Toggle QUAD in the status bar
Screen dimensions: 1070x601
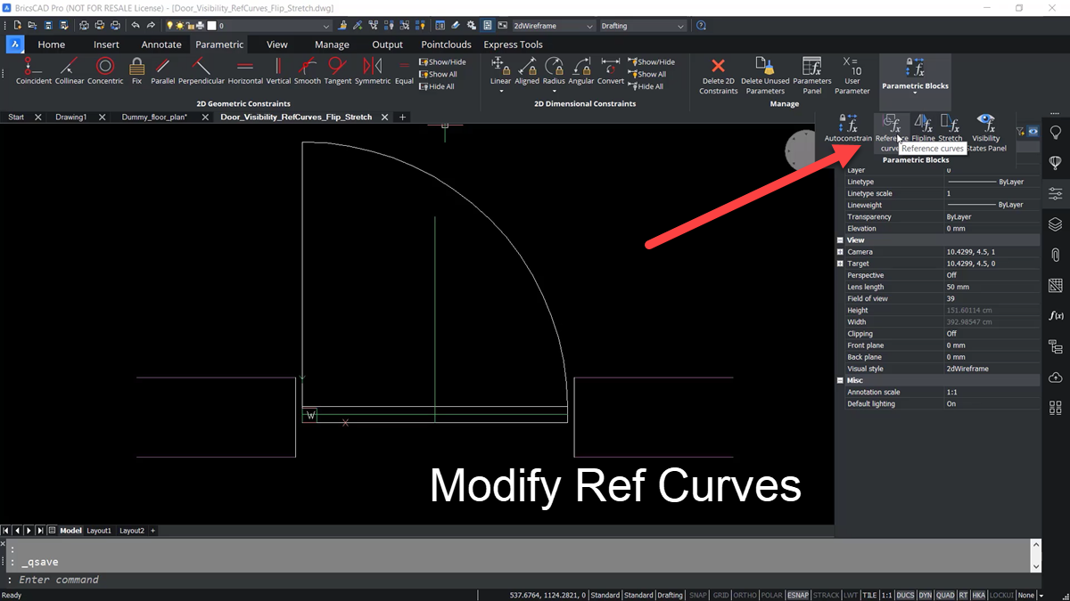(x=944, y=595)
